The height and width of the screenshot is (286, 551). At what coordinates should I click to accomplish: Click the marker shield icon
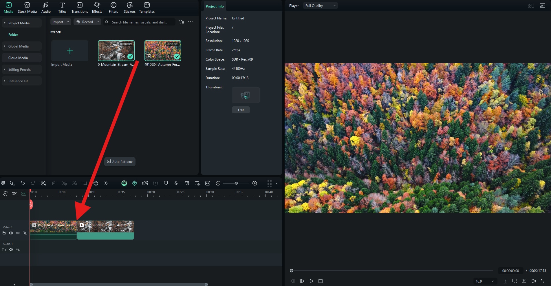pos(166,183)
